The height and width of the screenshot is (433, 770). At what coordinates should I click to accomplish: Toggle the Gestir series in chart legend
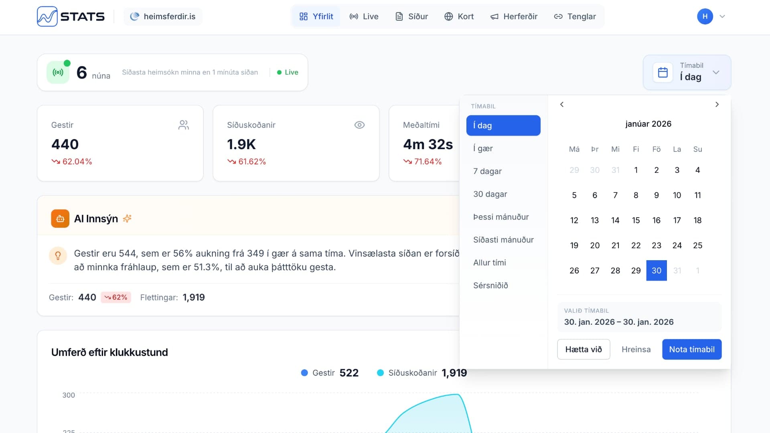(323, 373)
